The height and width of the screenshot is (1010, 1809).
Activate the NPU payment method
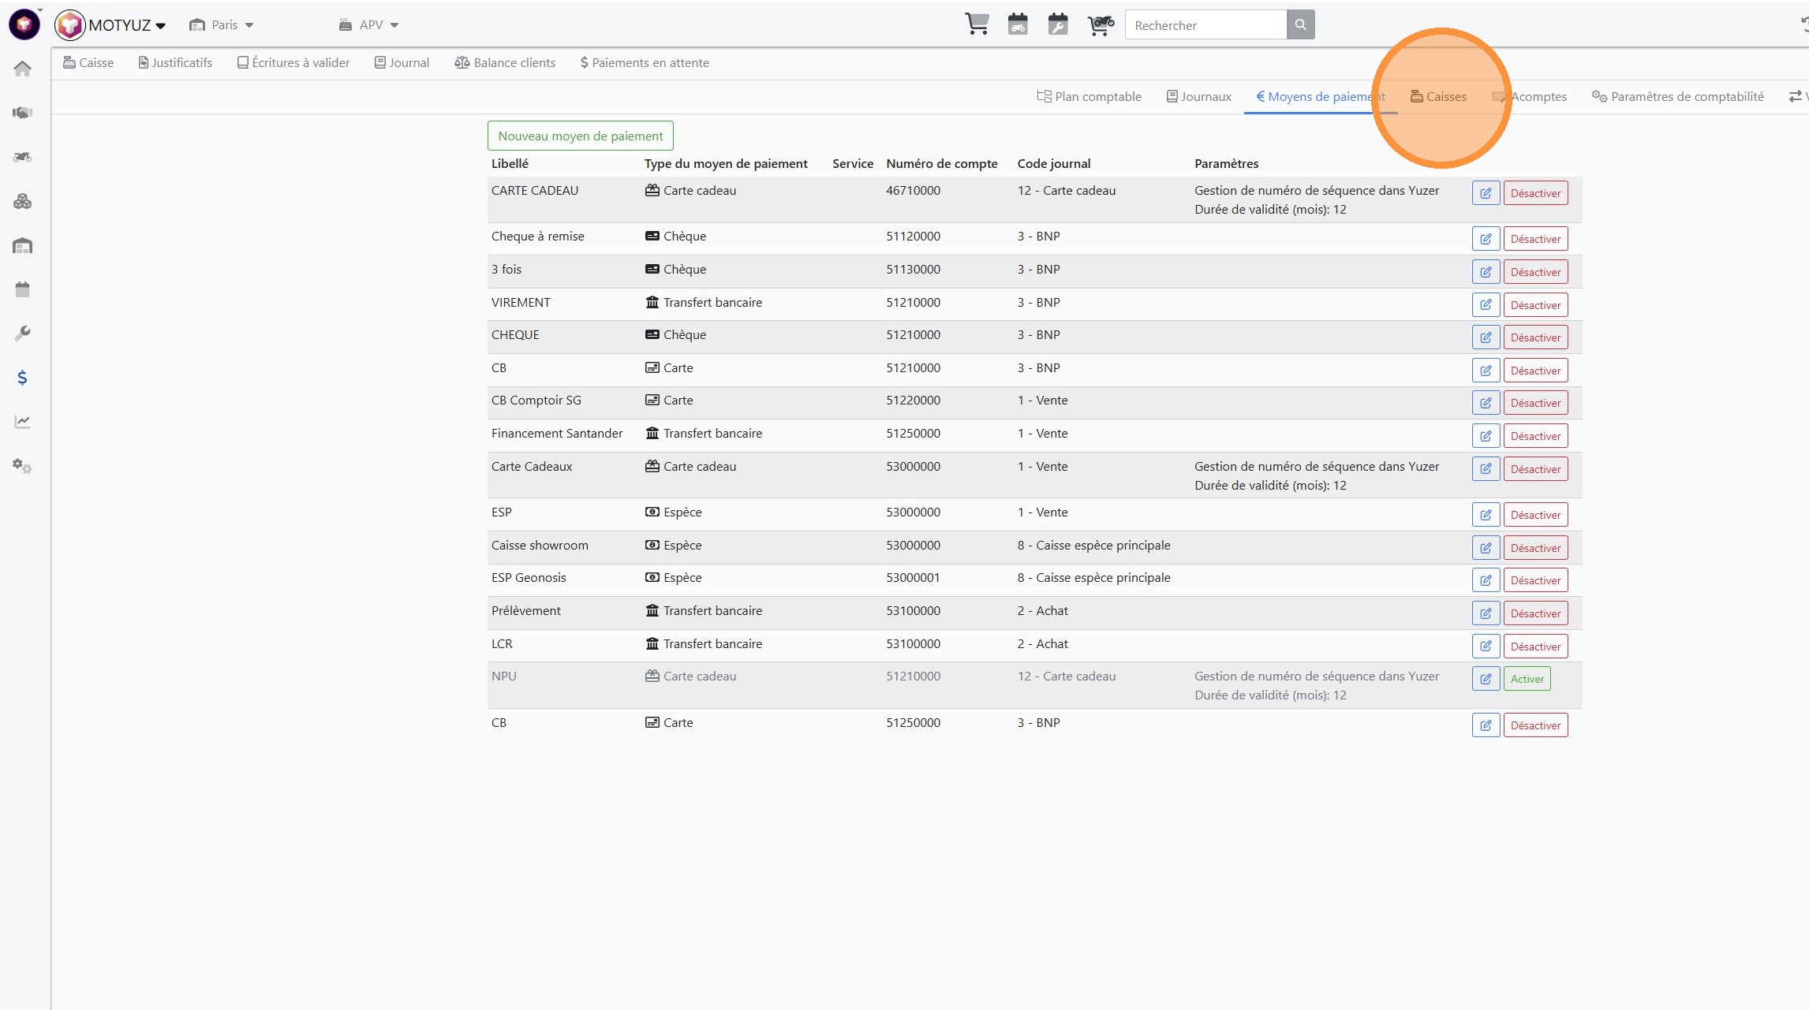click(x=1527, y=679)
